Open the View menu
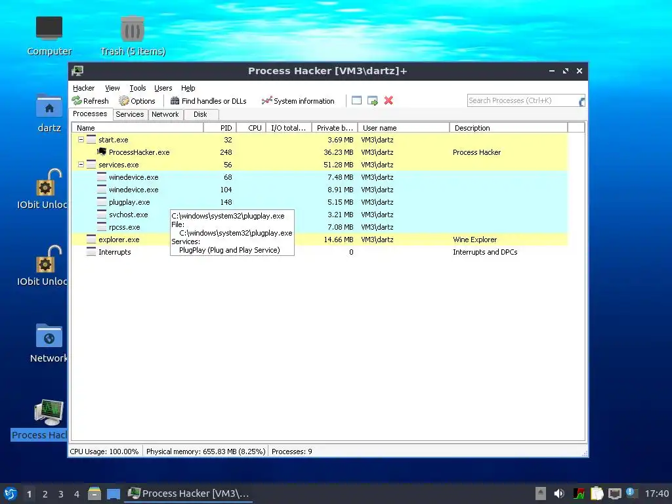 coord(112,88)
